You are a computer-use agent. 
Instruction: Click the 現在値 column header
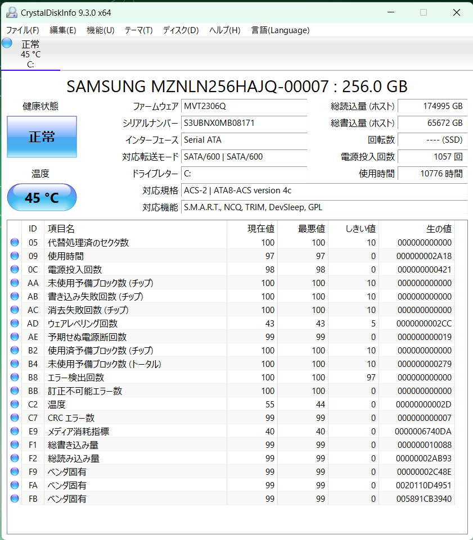253,229
